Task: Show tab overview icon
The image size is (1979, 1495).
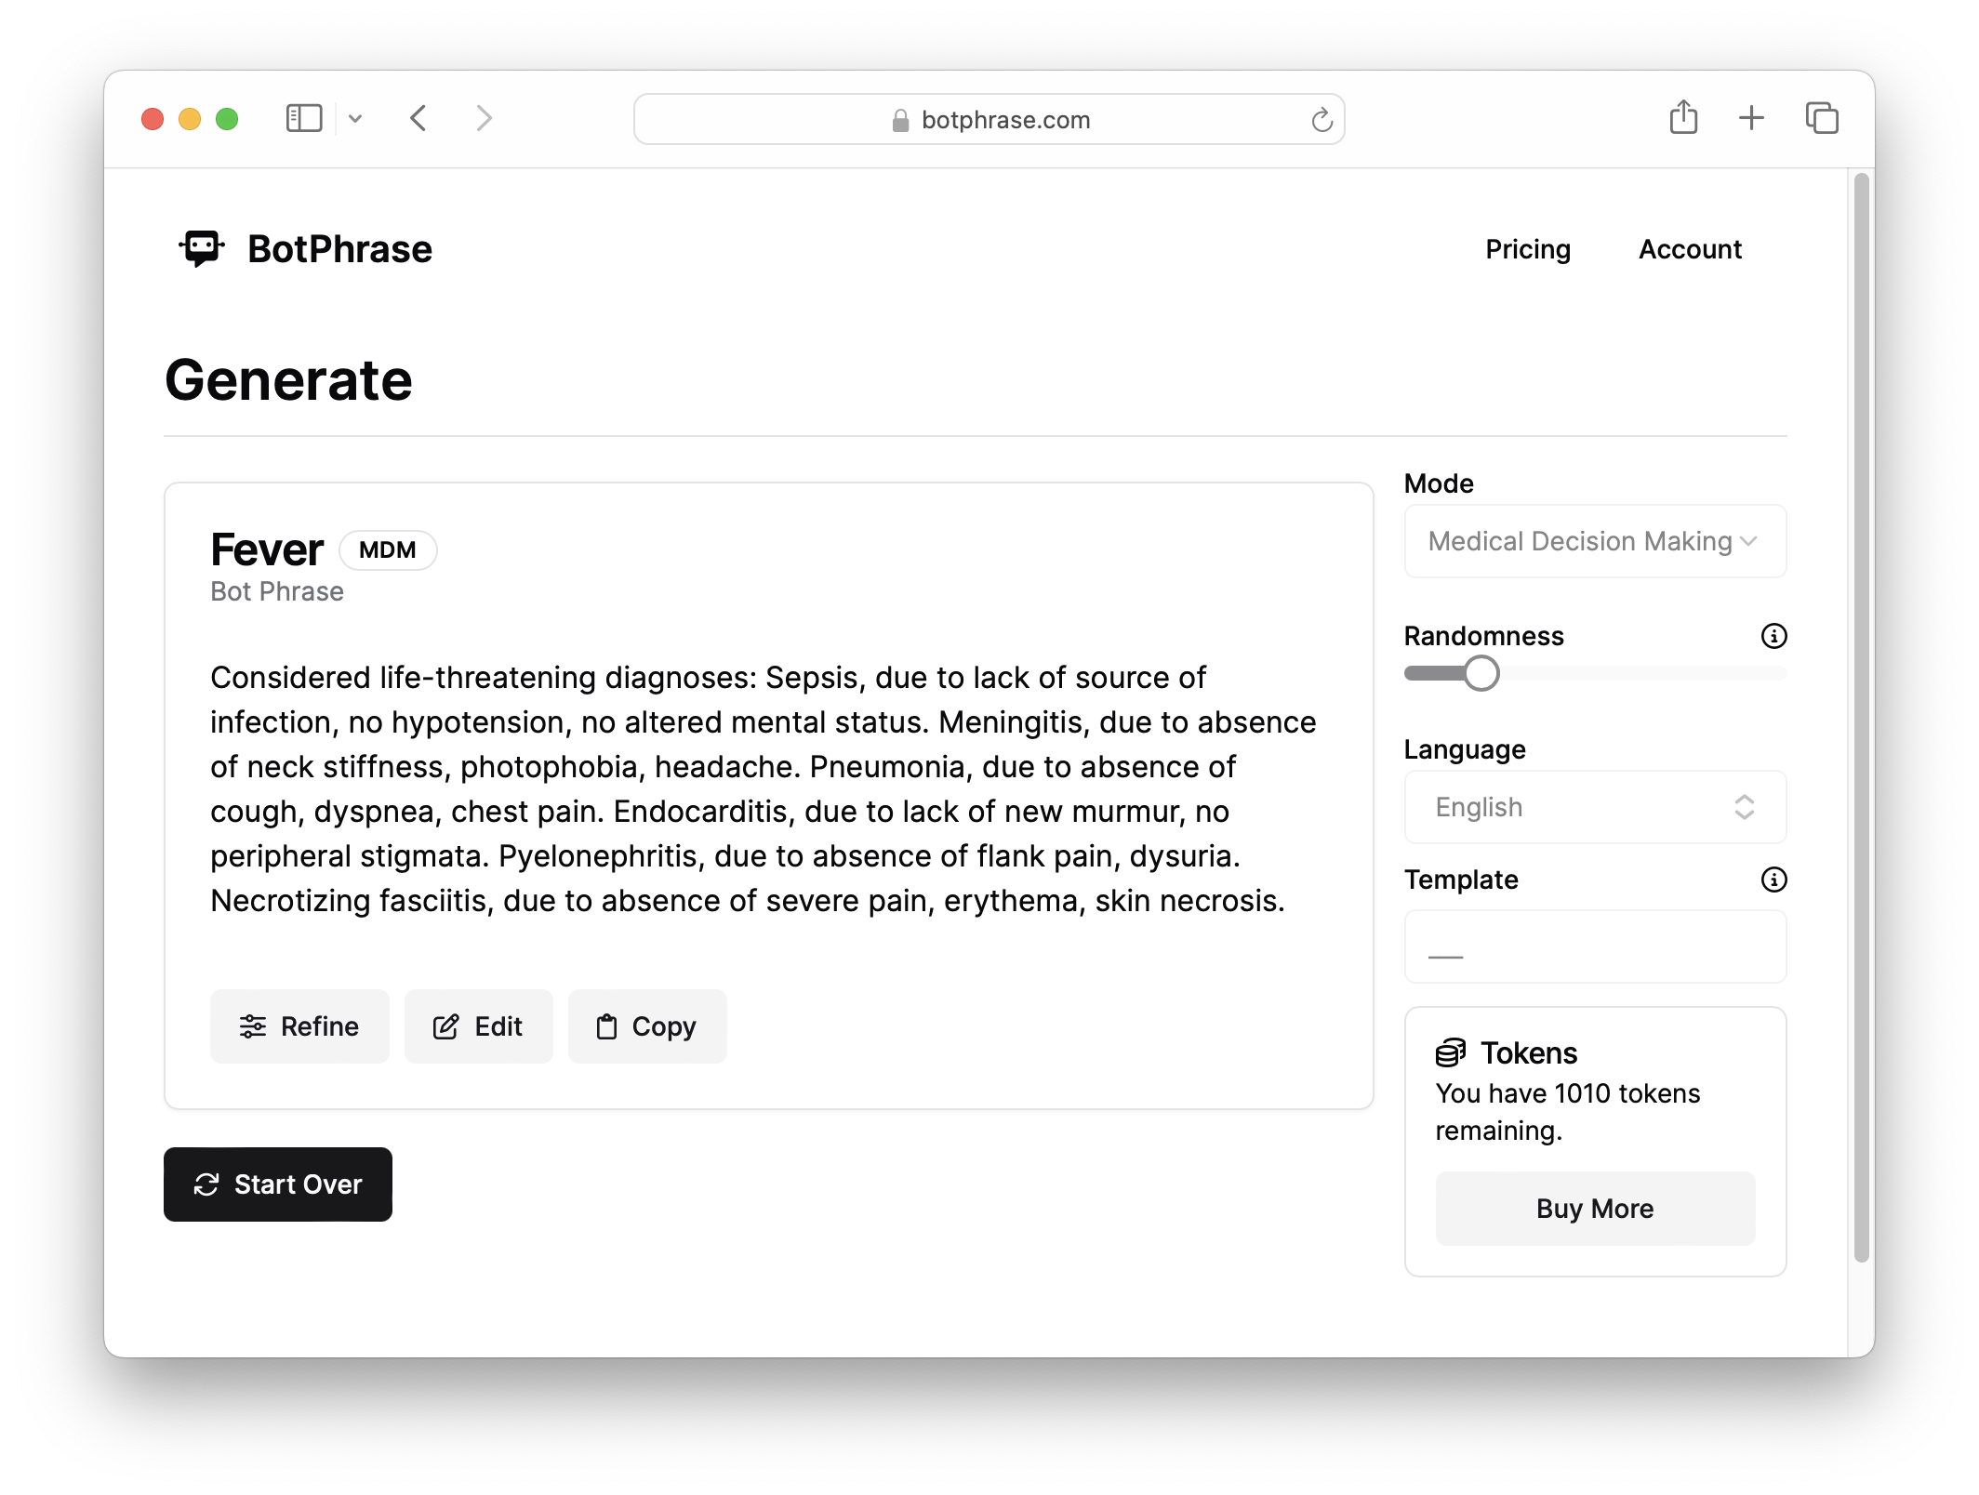Action: pos(1822,118)
